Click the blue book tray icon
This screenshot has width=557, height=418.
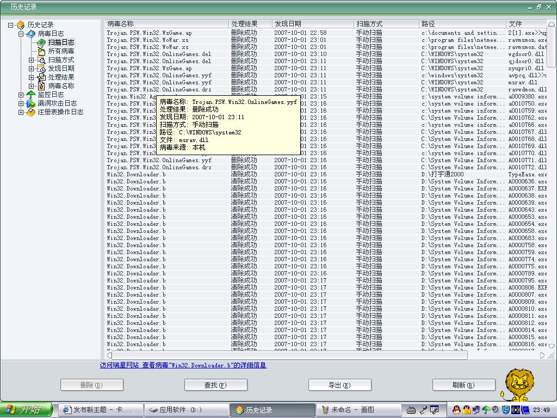coord(525,410)
